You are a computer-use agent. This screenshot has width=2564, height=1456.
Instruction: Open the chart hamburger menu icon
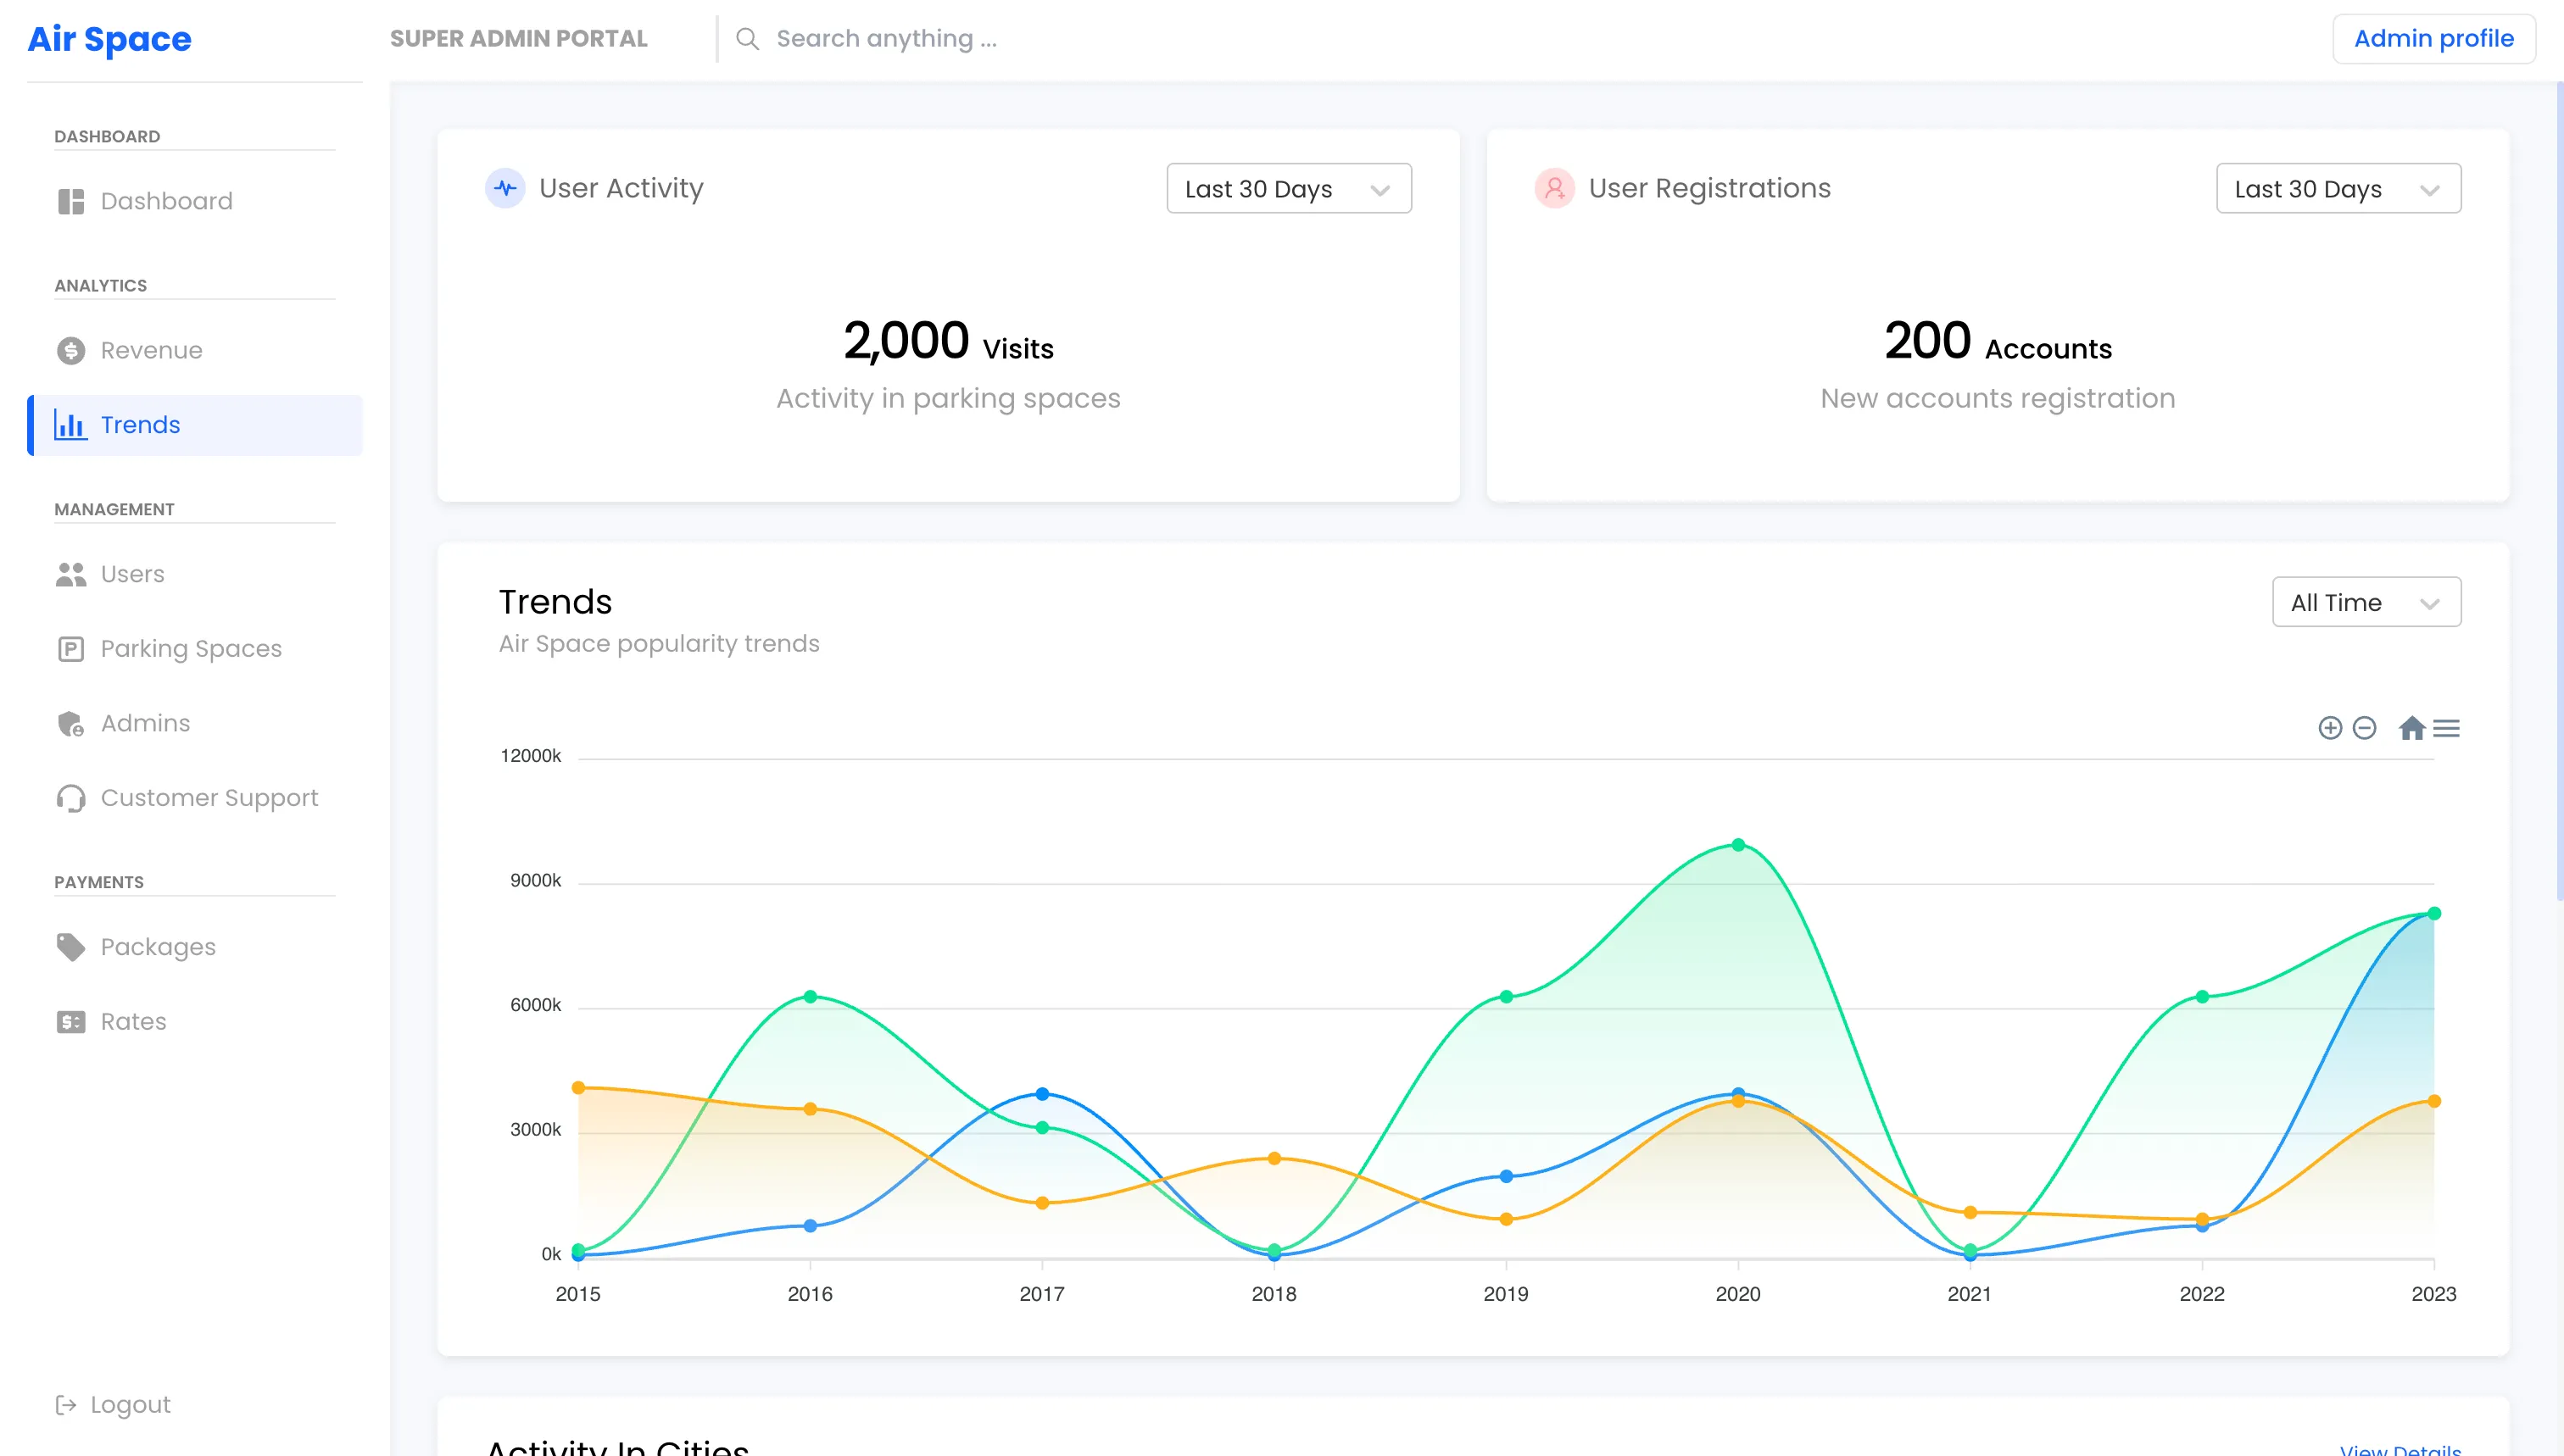2446,728
